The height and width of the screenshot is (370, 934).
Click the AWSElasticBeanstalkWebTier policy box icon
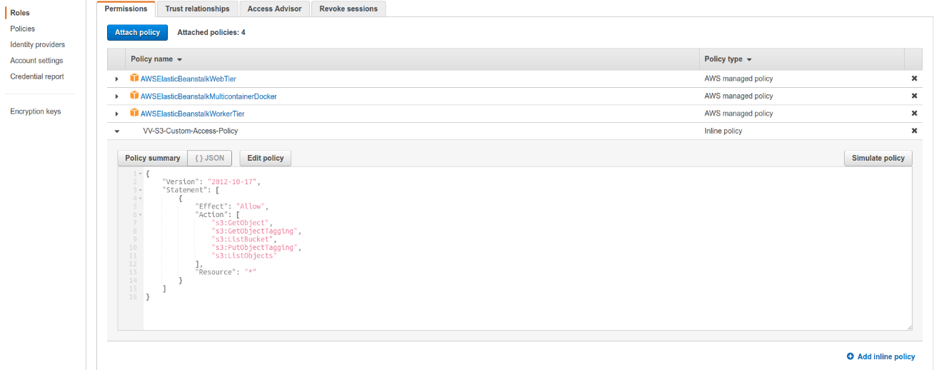pos(134,79)
